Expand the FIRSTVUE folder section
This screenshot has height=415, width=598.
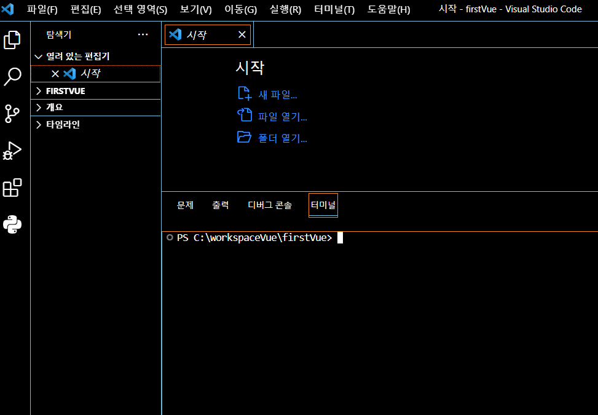pos(95,91)
